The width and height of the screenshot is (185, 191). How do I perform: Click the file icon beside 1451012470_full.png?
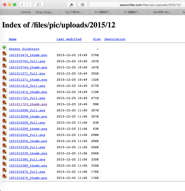[5, 170]
